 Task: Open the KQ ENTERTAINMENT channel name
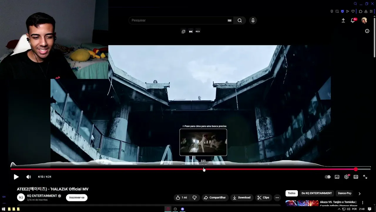coord(42,196)
